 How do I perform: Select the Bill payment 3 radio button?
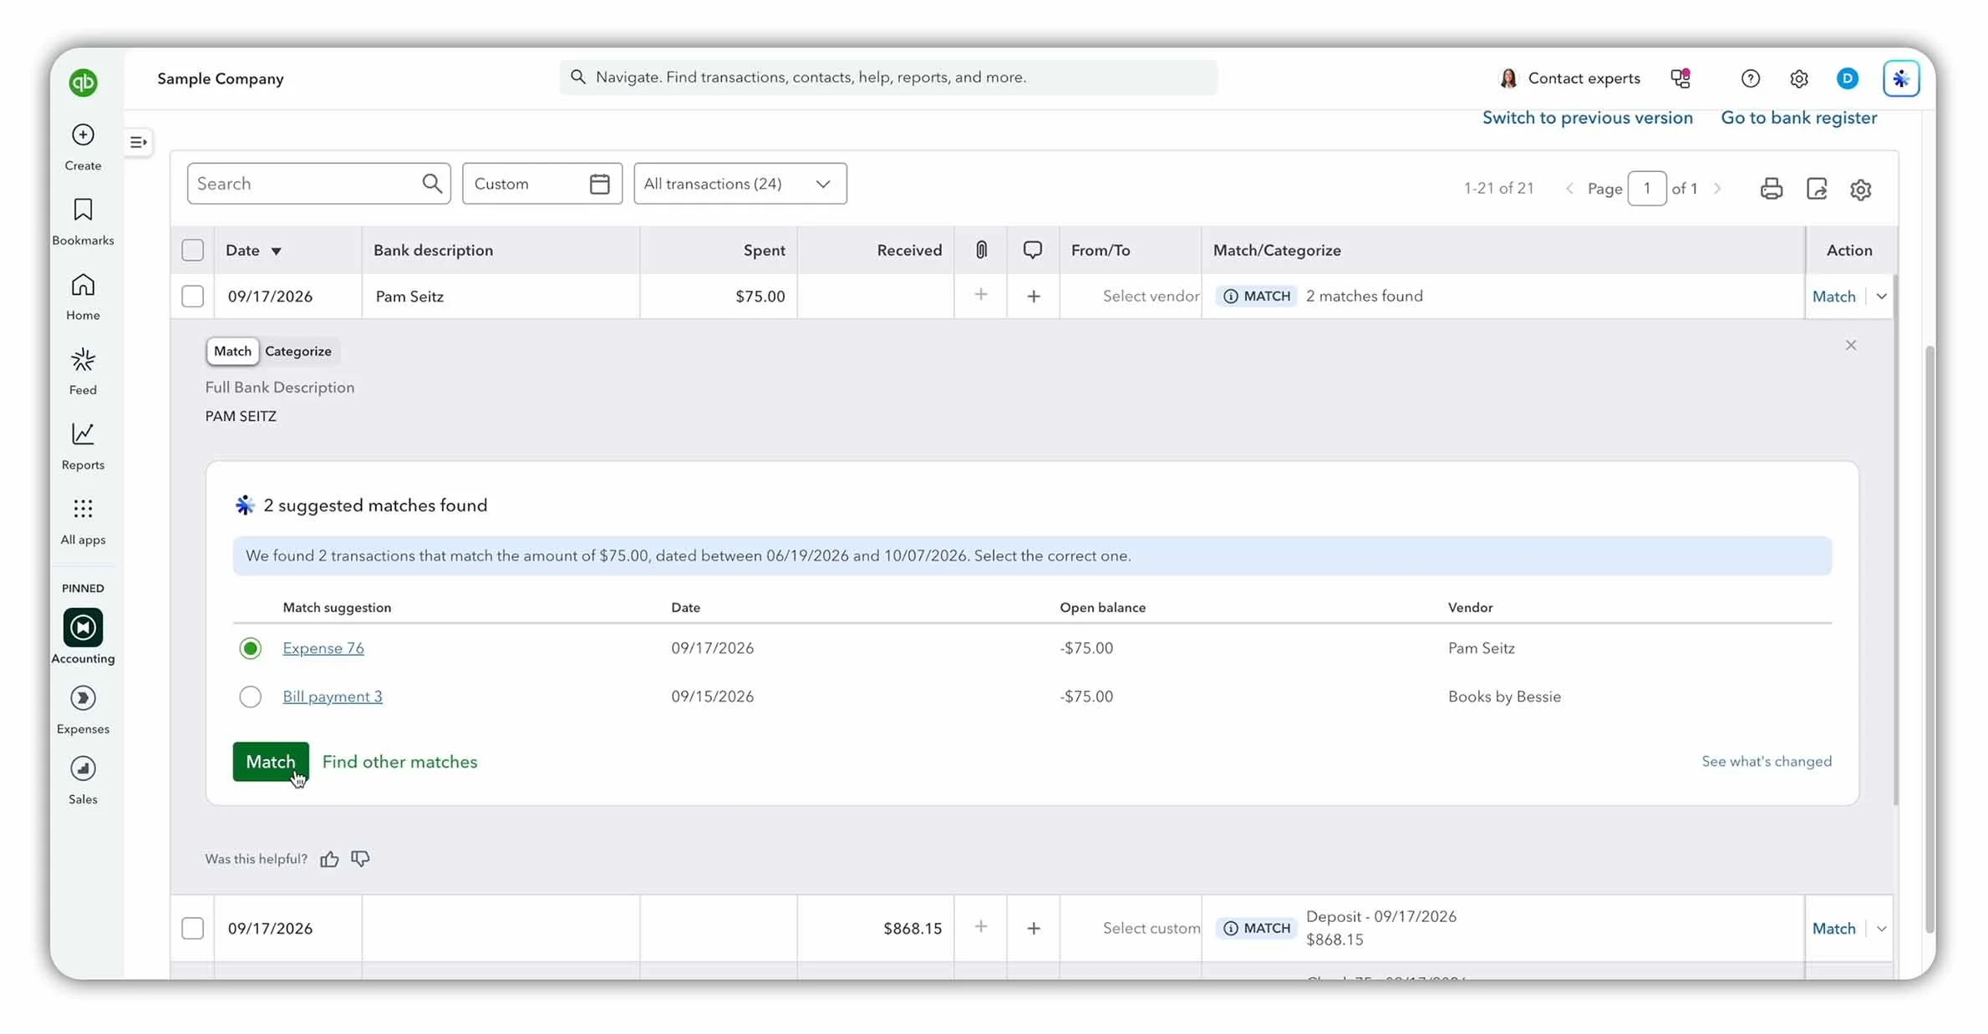pos(250,697)
